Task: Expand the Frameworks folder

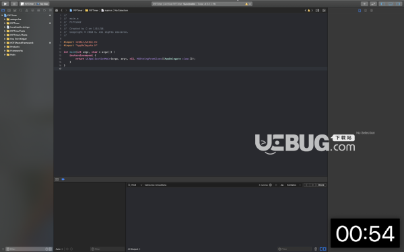Action: pos(5,50)
